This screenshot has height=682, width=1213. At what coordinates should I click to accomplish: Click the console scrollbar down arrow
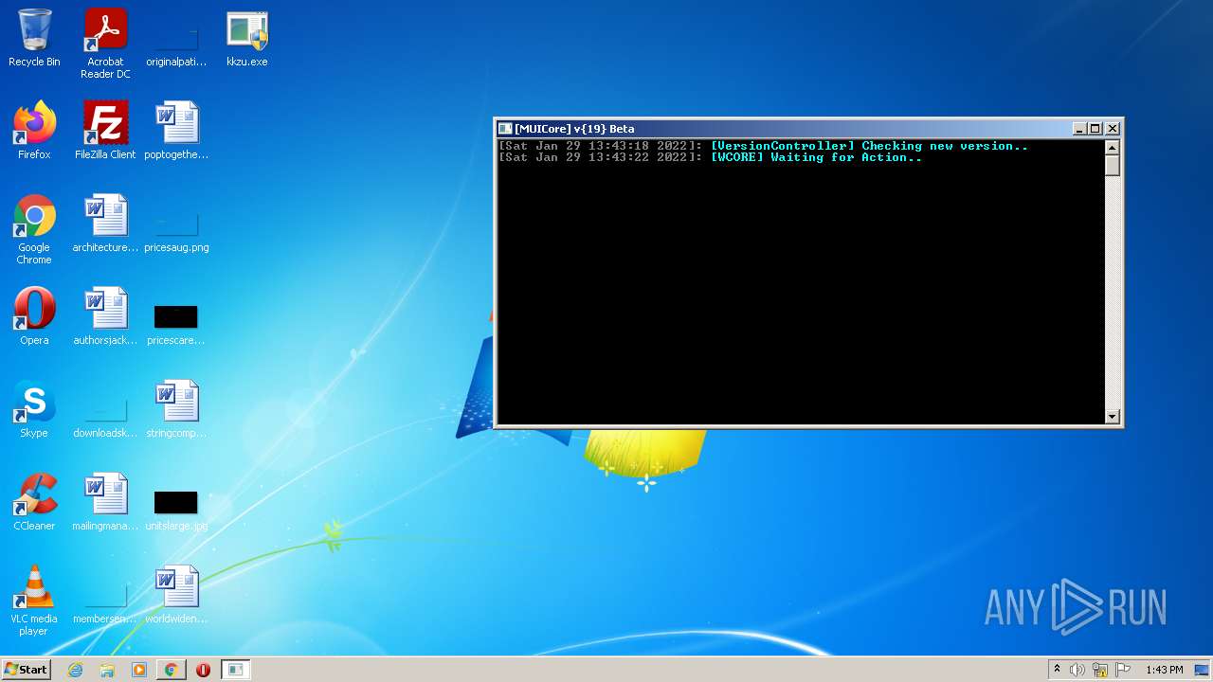click(1113, 417)
